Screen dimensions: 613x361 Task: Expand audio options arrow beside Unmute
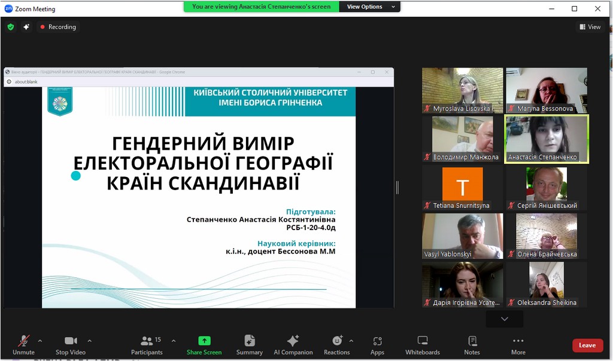coord(40,341)
